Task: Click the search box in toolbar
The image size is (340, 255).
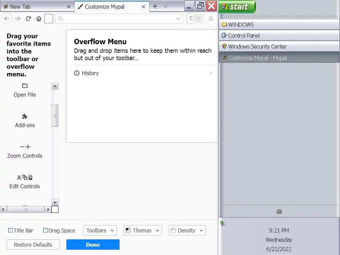Action: pyautogui.click(x=190, y=19)
